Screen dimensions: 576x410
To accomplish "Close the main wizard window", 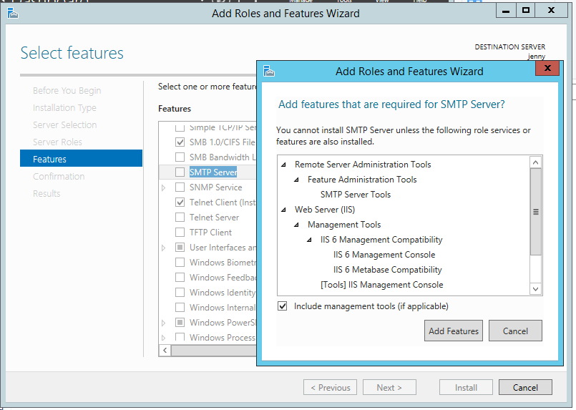I will [552, 10].
